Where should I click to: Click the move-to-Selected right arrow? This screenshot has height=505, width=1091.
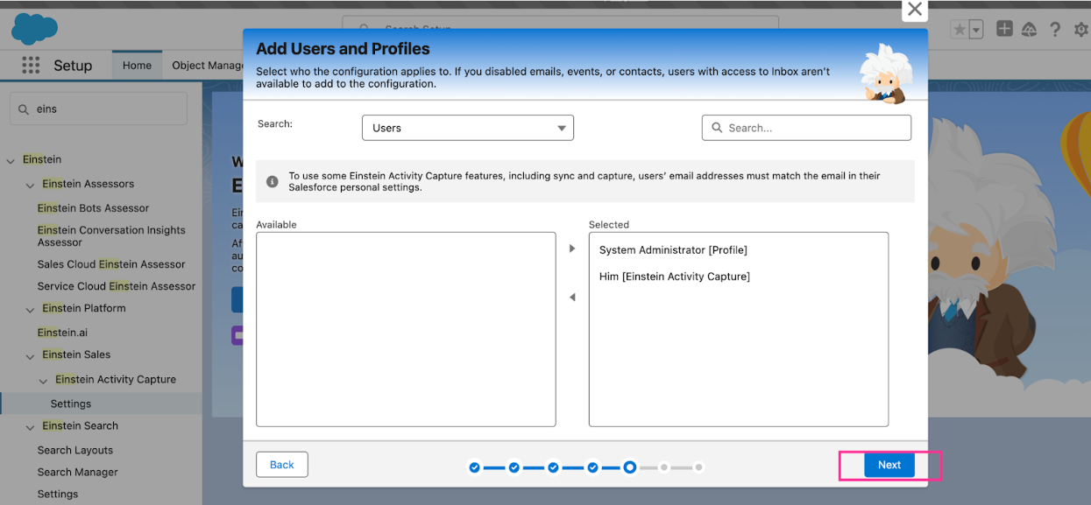pos(572,249)
